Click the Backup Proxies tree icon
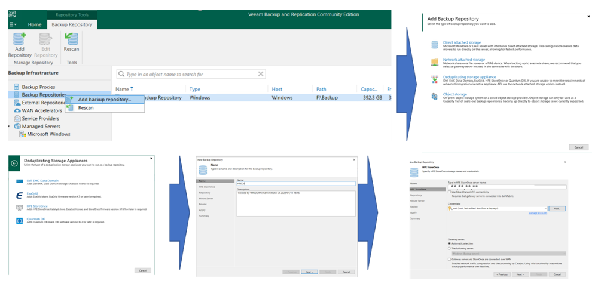Screen dimensions: 598x290 (x=17, y=87)
